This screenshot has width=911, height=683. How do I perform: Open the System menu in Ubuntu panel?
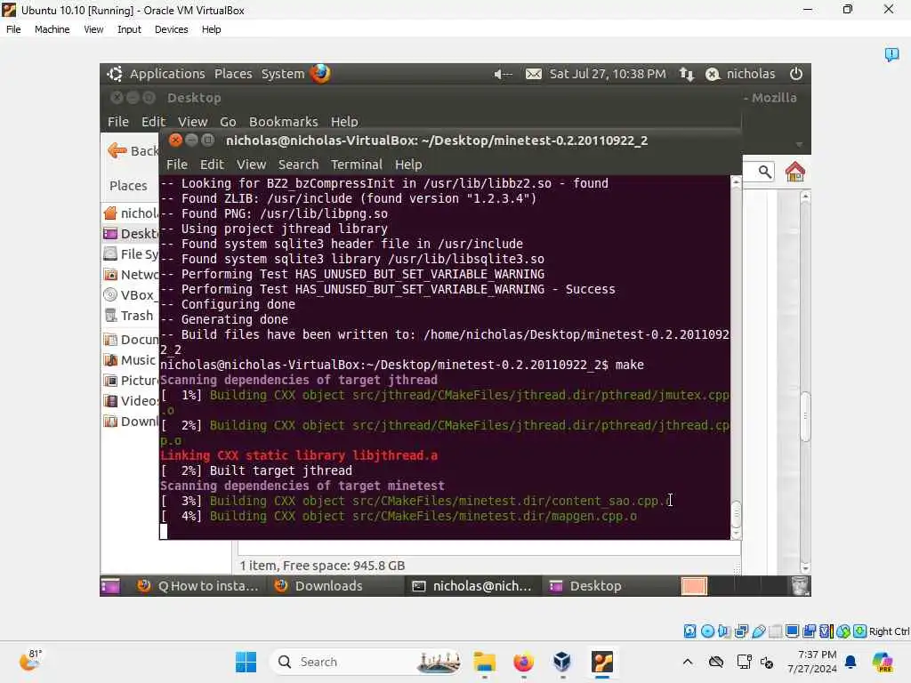[282, 74]
